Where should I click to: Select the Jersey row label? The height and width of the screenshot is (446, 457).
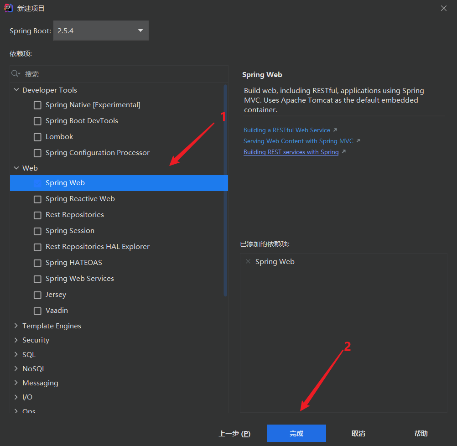tap(56, 295)
